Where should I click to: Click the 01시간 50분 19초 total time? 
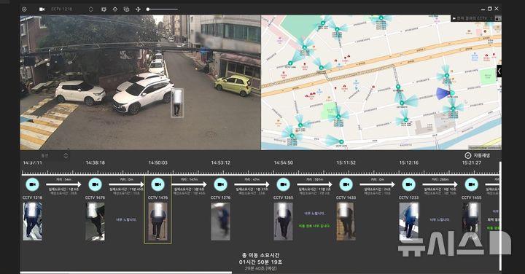(260, 262)
